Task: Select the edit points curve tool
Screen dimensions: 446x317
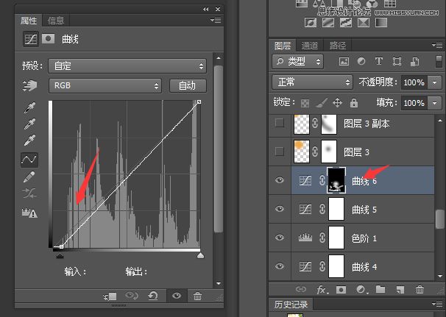Action: [29, 160]
